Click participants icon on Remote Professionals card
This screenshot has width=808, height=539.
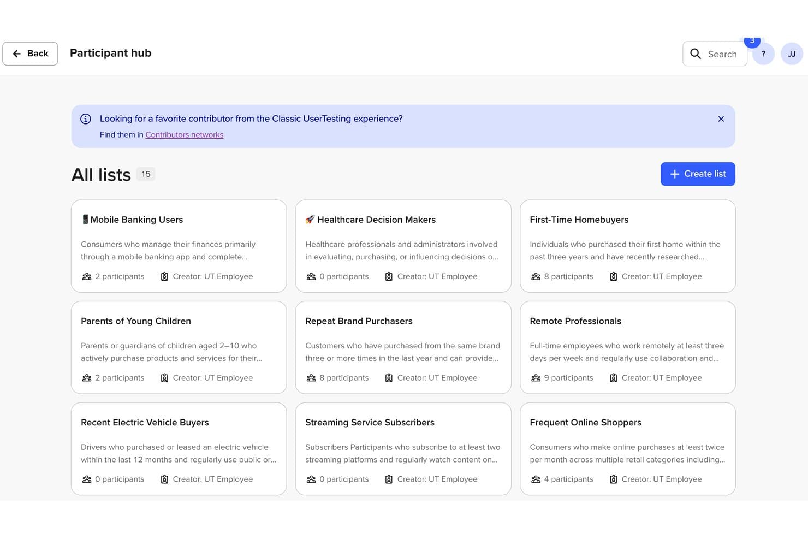coord(536,378)
